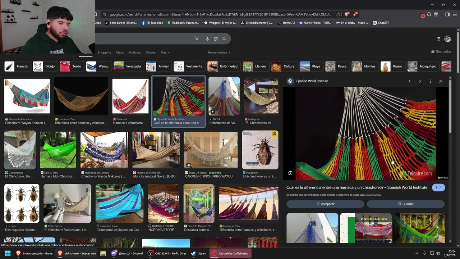The height and width of the screenshot is (259, 460).
Task: Click the address bar URL field
Action: (x=220, y=14)
